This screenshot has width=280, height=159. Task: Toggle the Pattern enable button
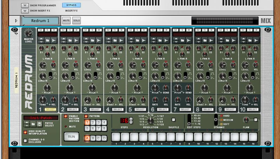86,116
